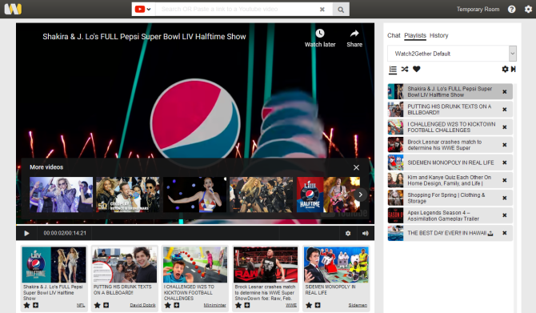Select Shopping For Spring playlist entry
Image resolution: width=536 pixels, height=313 pixels.
pyautogui.click(x=450, y=198)
